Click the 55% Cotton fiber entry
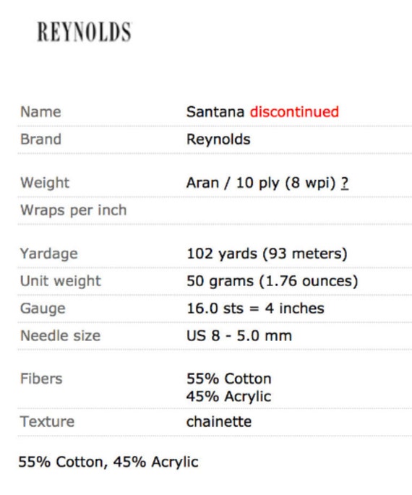 229,379
